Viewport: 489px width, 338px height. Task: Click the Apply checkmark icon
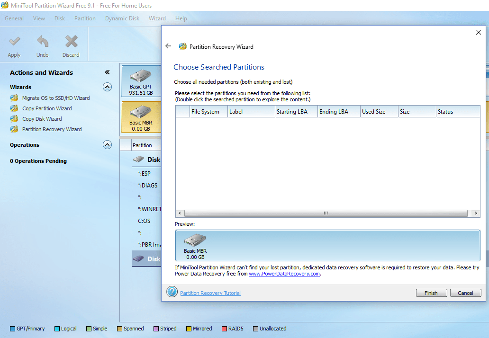(x=14, y=41)
